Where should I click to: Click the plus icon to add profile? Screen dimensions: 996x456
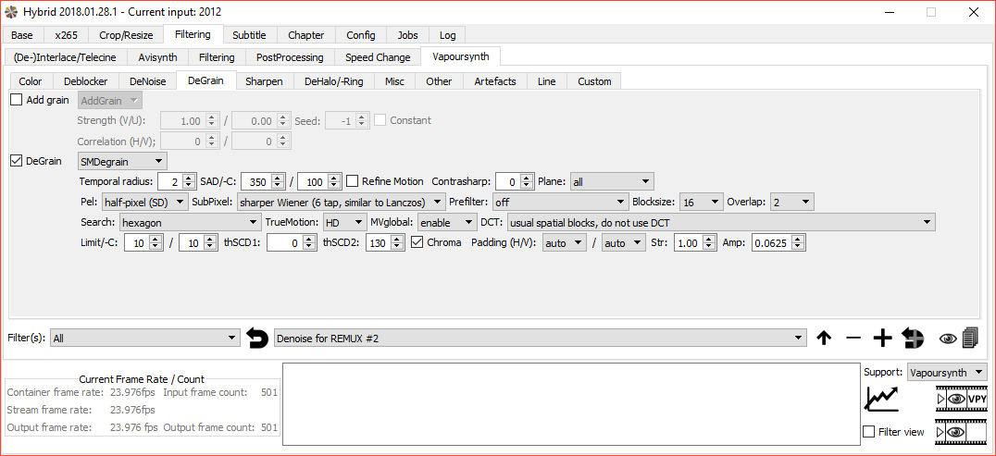[882, 339]
